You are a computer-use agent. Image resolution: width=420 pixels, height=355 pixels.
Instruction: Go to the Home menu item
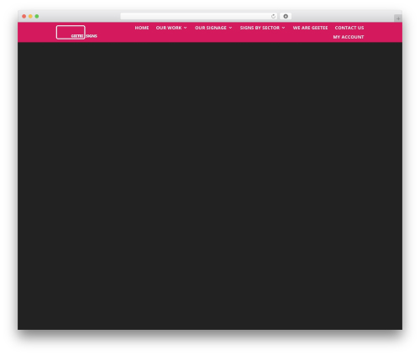coord(142,28)
